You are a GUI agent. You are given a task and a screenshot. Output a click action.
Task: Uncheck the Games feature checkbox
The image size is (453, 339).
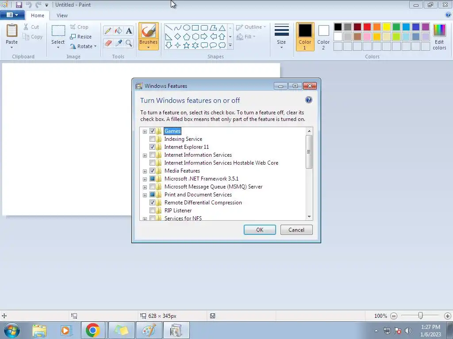(152, 131)
